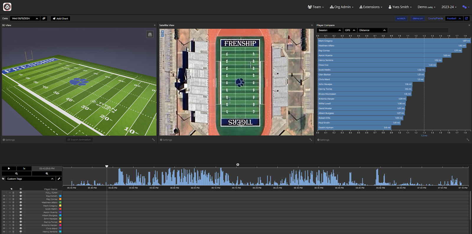This screenshot has height=234, width=472.
Task: Open the Distance metric dropdown
Action: point(372,30)
